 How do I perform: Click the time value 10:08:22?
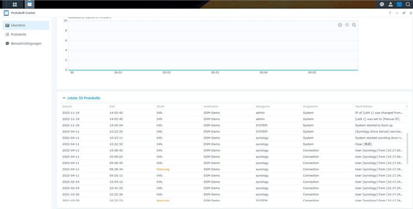click(x=116, y=156)
